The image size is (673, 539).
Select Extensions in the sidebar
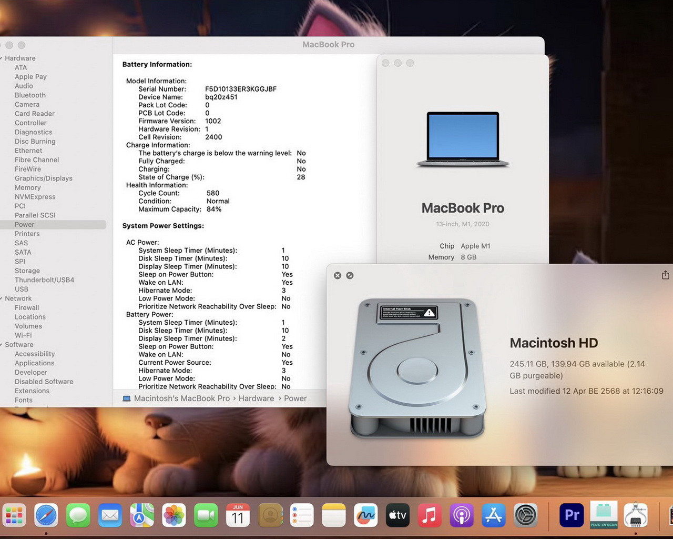click(x=32, y=391)
